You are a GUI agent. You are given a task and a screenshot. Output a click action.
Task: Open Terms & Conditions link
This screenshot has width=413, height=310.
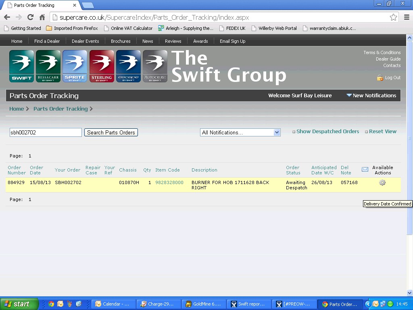click(x=382, y=52)
